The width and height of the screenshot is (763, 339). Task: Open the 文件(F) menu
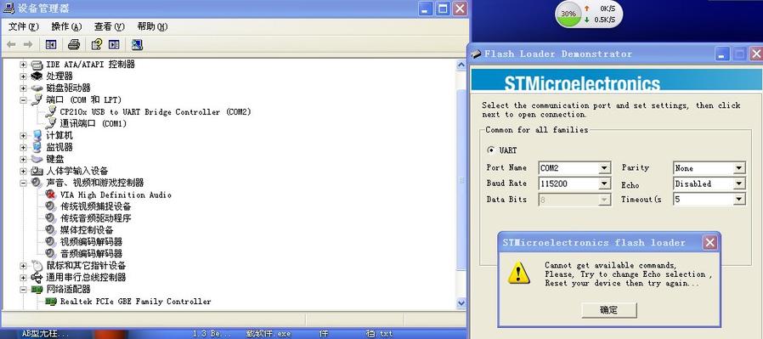(x=23, y=26)
